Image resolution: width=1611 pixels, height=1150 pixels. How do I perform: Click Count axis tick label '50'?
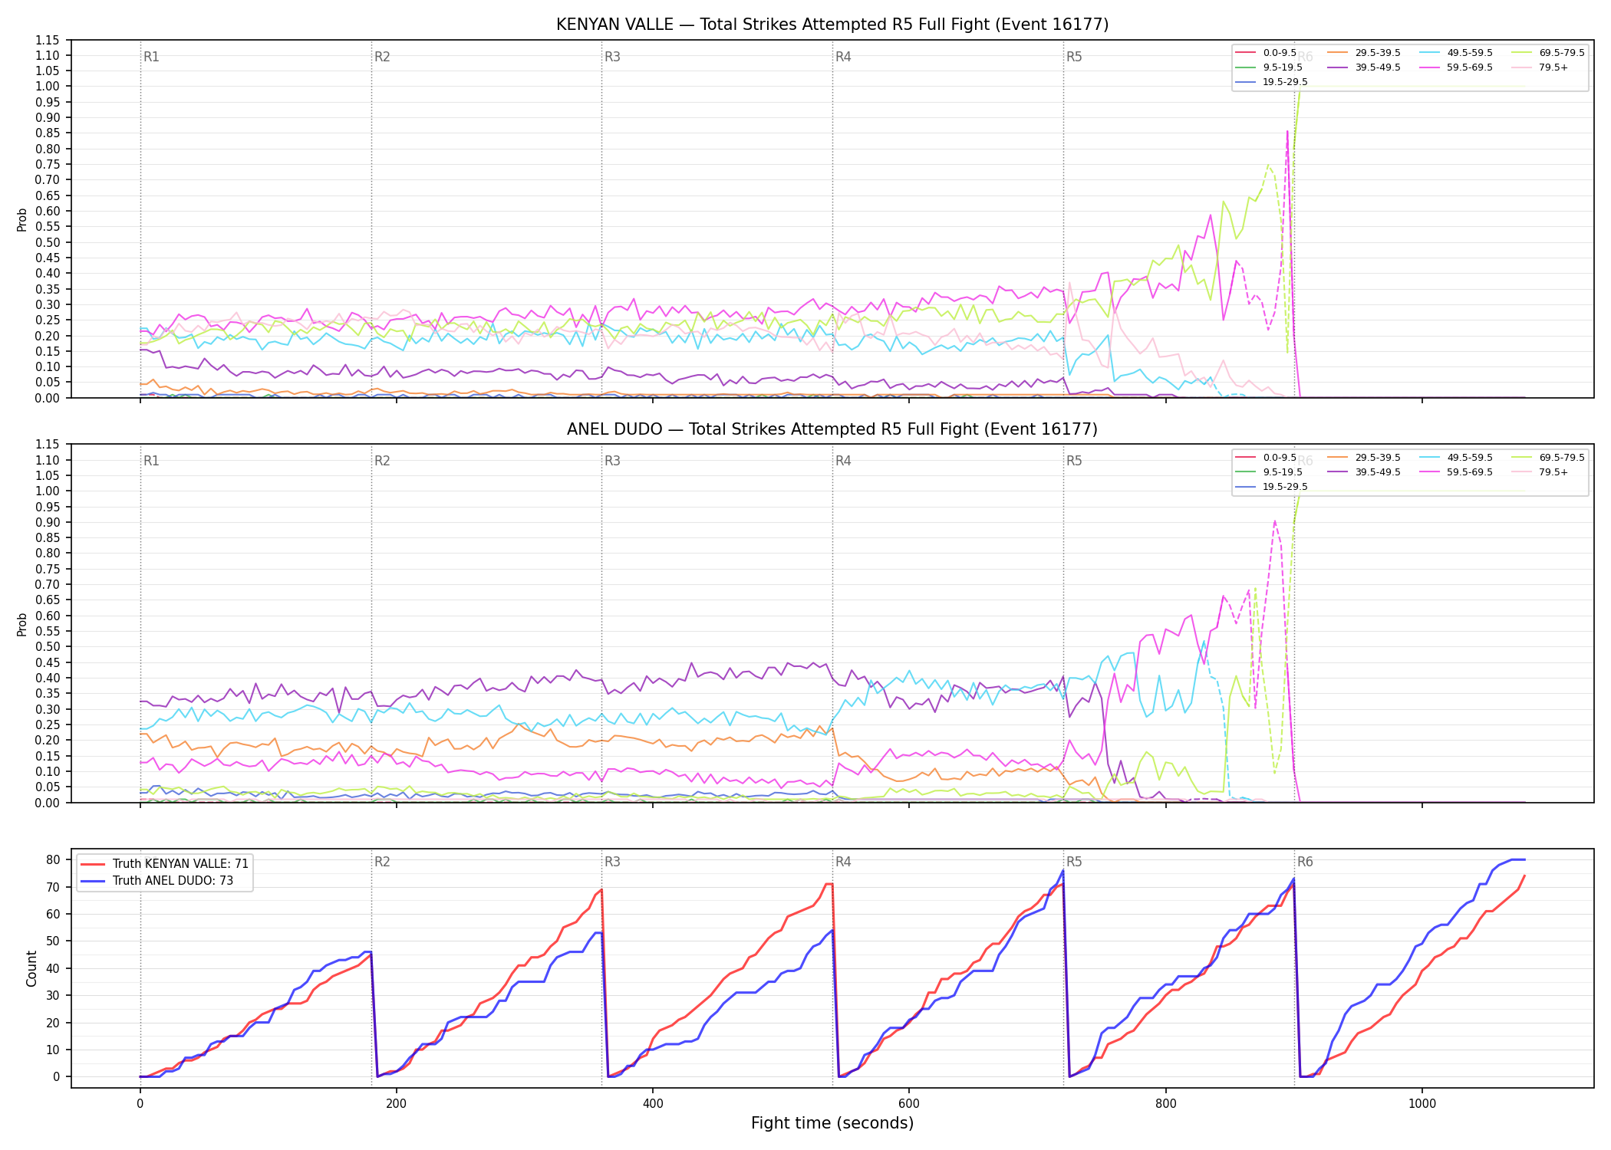pos(53,941)
